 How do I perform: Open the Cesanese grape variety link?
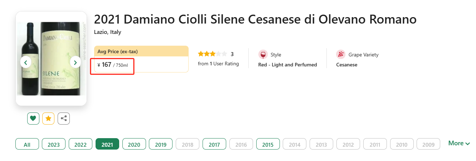[346, 65]
